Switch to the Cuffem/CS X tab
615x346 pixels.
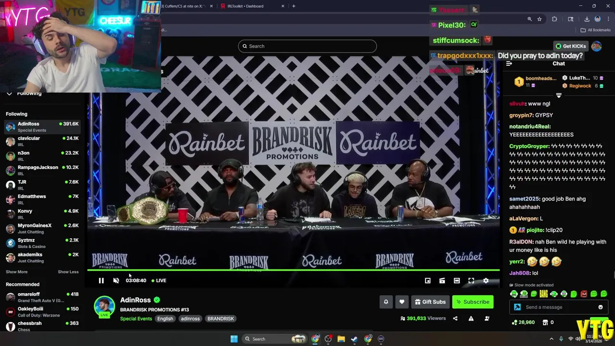point(186,6)
